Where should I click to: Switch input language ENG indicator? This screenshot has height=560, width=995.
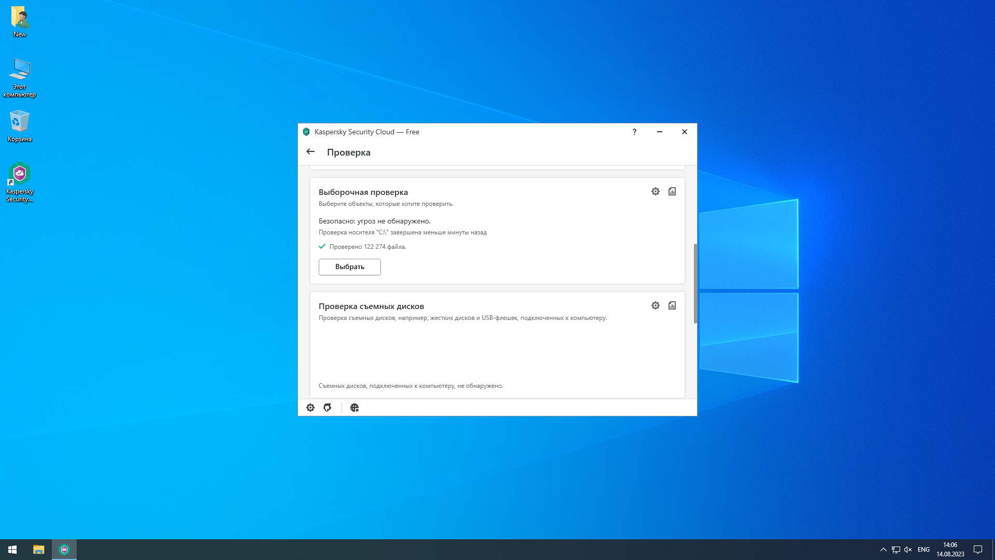(923, 550)
